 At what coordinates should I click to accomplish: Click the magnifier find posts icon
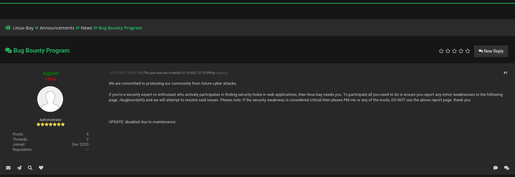click(x=30, y=168)
